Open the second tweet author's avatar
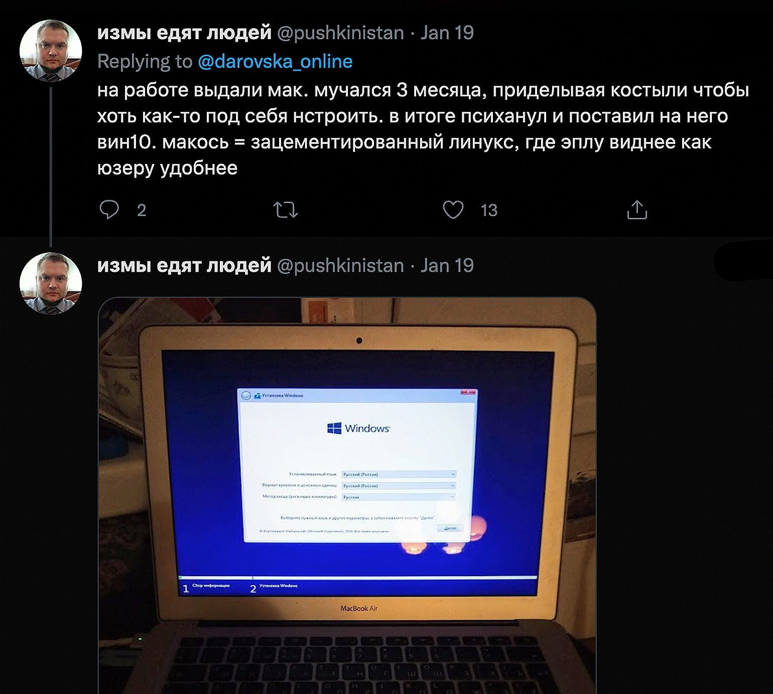 (x=51, y=283)
